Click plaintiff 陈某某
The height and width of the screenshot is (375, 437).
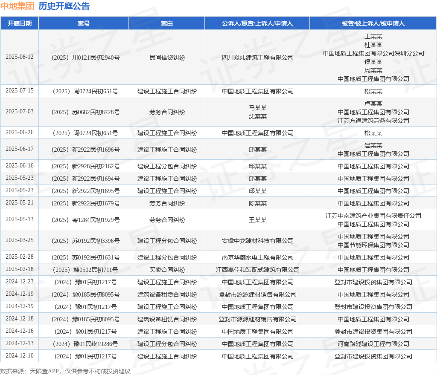tap(257, 203)
